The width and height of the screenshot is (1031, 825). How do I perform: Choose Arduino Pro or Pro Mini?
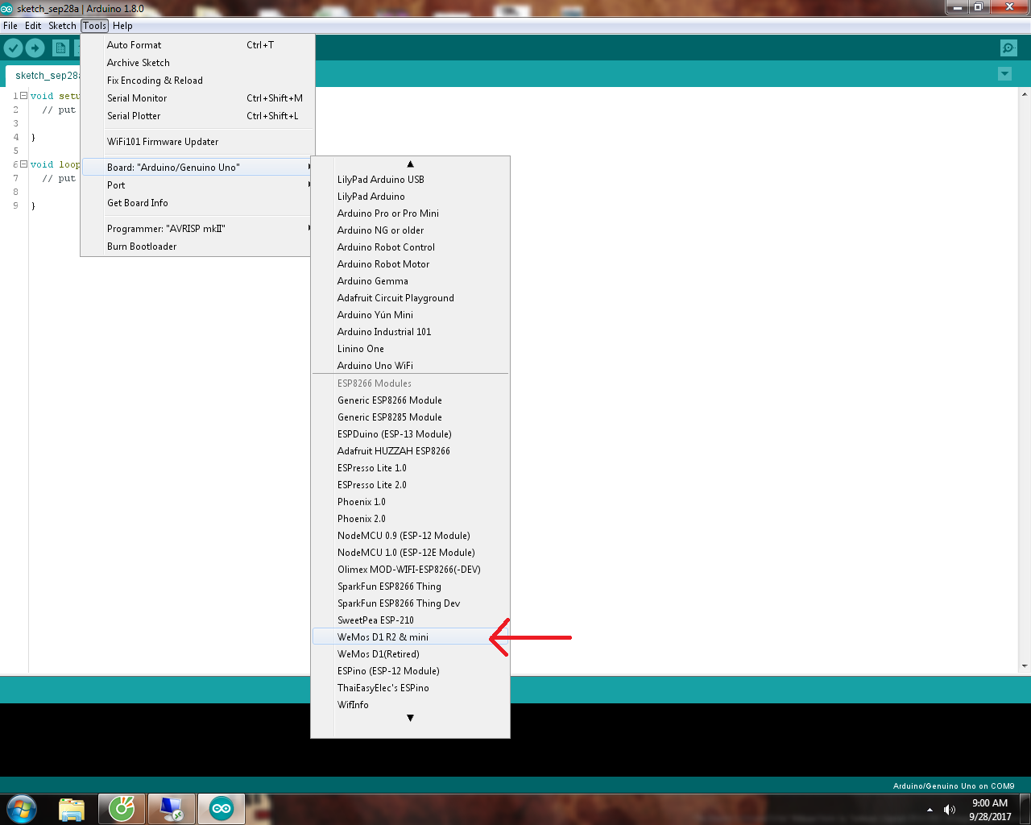point(410,214)
